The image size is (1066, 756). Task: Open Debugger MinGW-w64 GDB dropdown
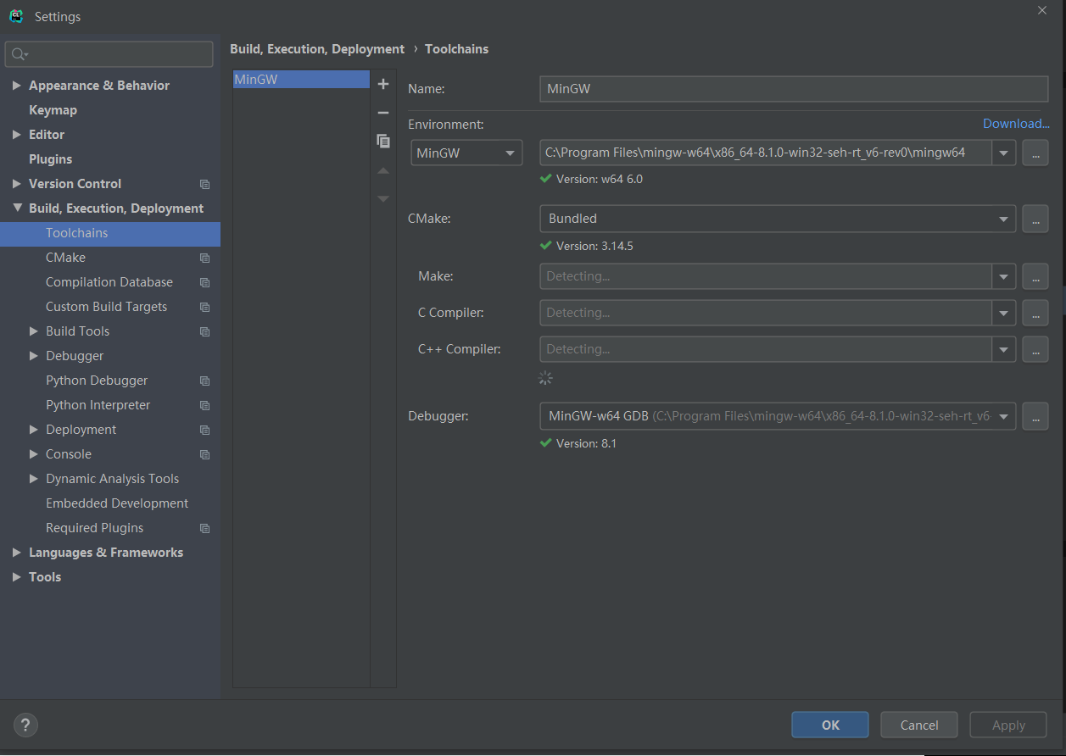778,416
